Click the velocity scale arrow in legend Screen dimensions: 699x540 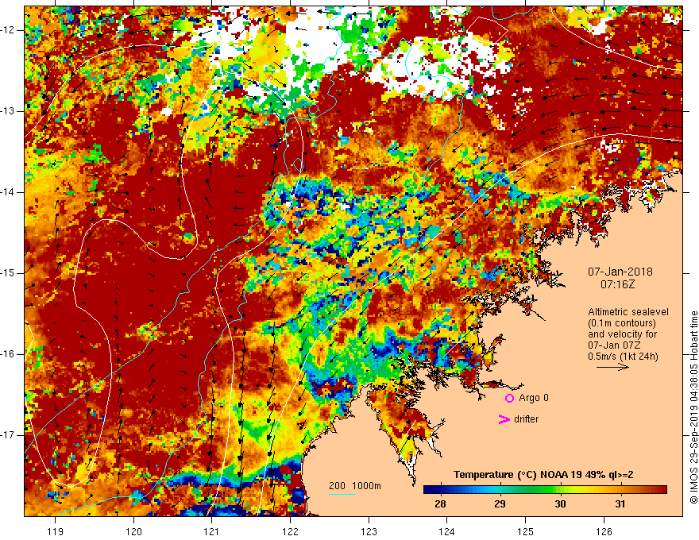(612, 367)
